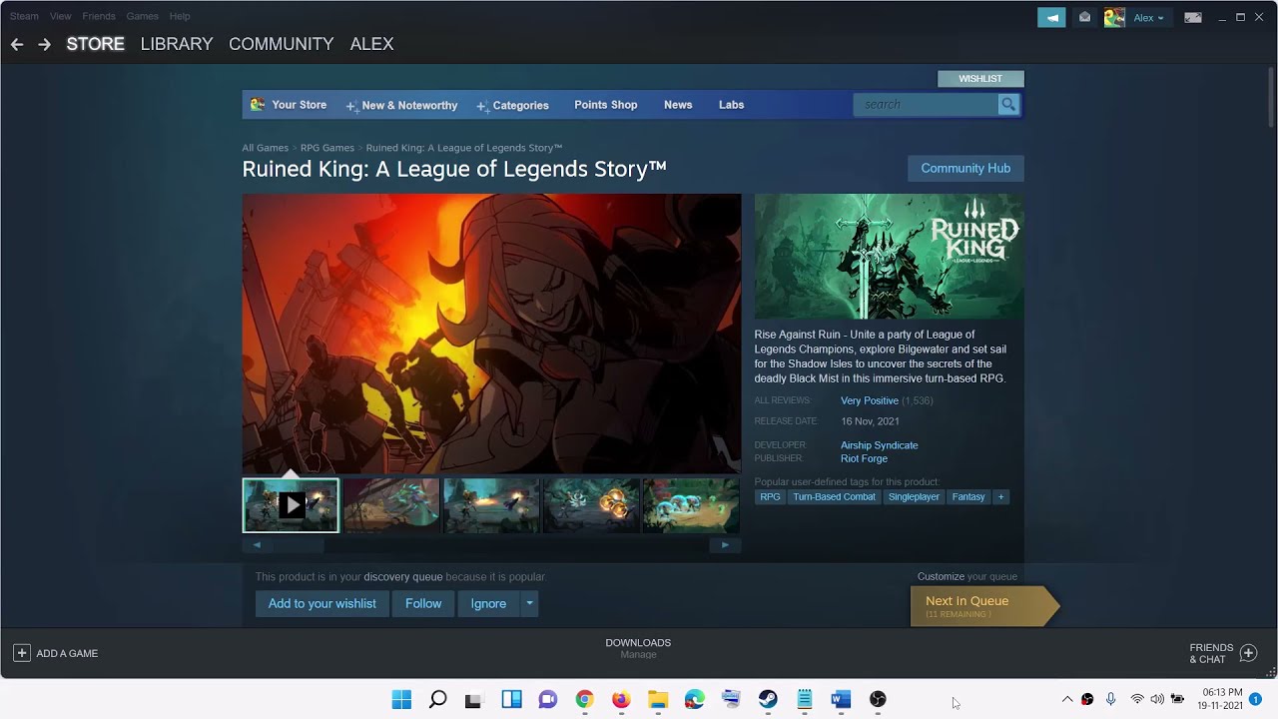This screenshot has height=719, width=1278.
Task: Open the Steam announcements megaphone icon
Action: pyautogui.click(x=1051, y=17)
